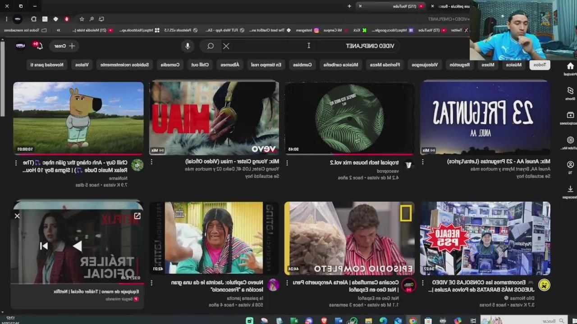Open Descargas in the sidebar
This screenshot has width=577, height=324.
click(x=570, y=192)
